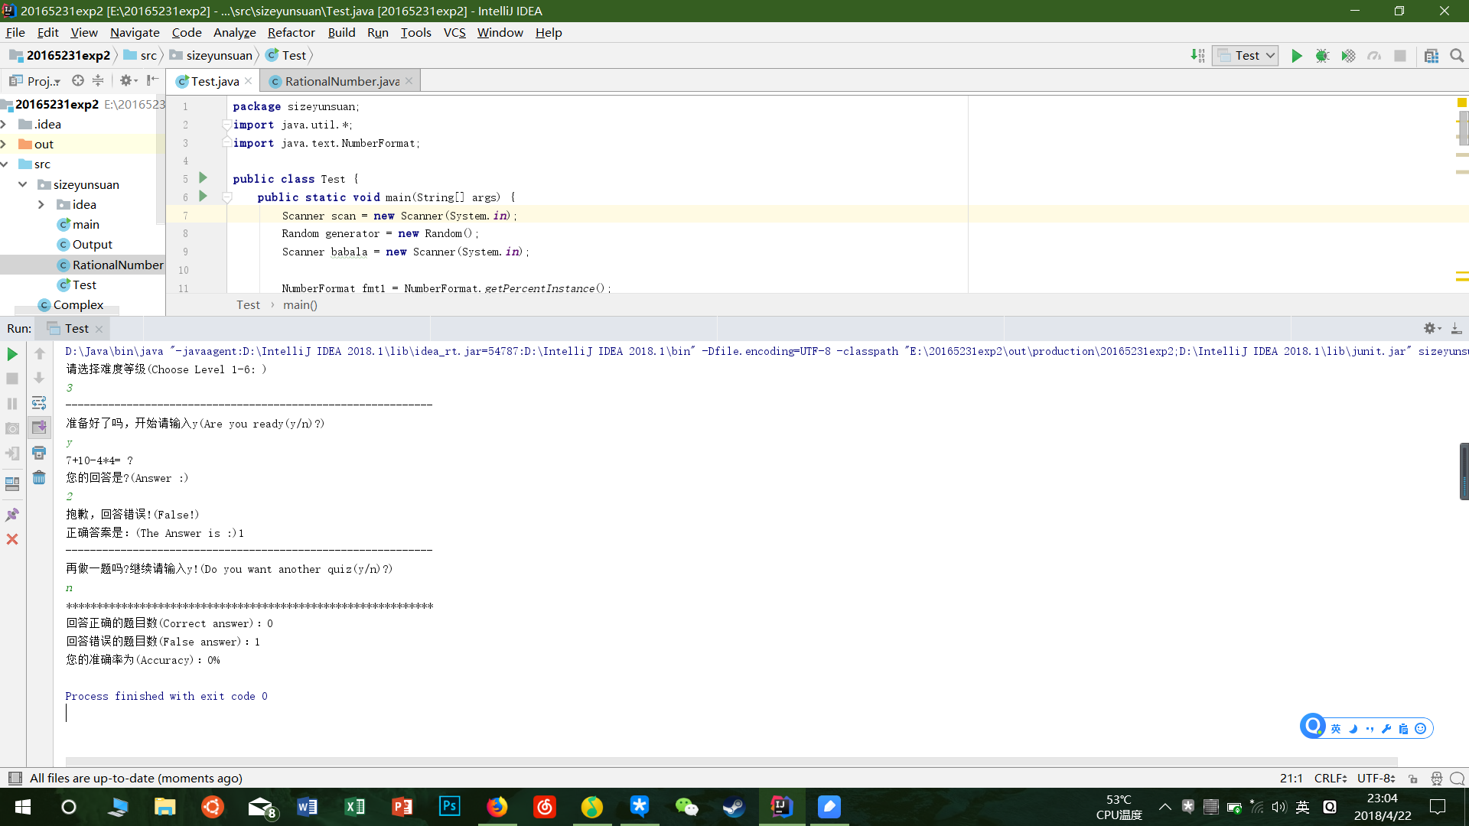
Task: Close Run tool window red X
Action: click(x=12, y=539)
